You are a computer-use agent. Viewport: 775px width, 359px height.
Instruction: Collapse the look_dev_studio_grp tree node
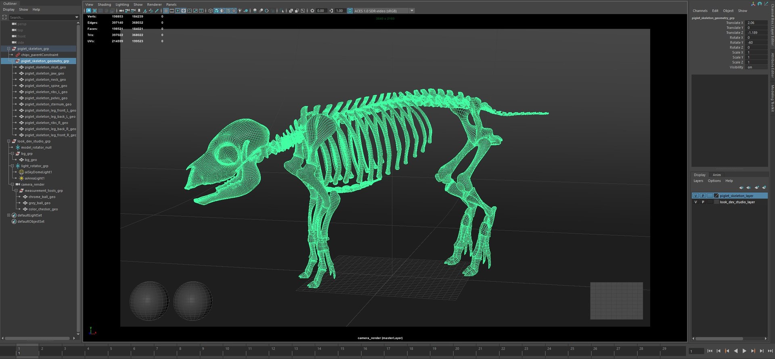pos(8,142)
